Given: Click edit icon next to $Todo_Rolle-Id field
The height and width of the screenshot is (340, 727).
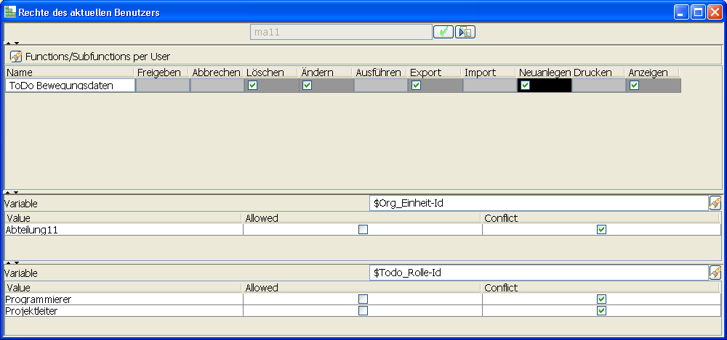Looking at the screenshot, I should click(x=715, y=273).
